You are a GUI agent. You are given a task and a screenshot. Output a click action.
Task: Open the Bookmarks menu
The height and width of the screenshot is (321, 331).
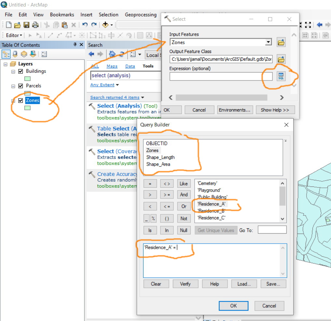pyautogui.click(x=62, y=15)
